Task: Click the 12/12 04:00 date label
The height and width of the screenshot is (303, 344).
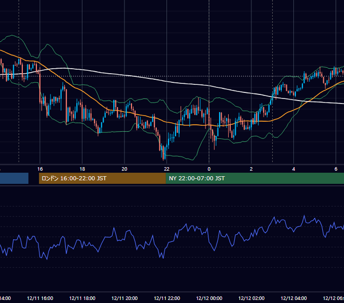Action: pyautogui.click(x=294, y=298)
